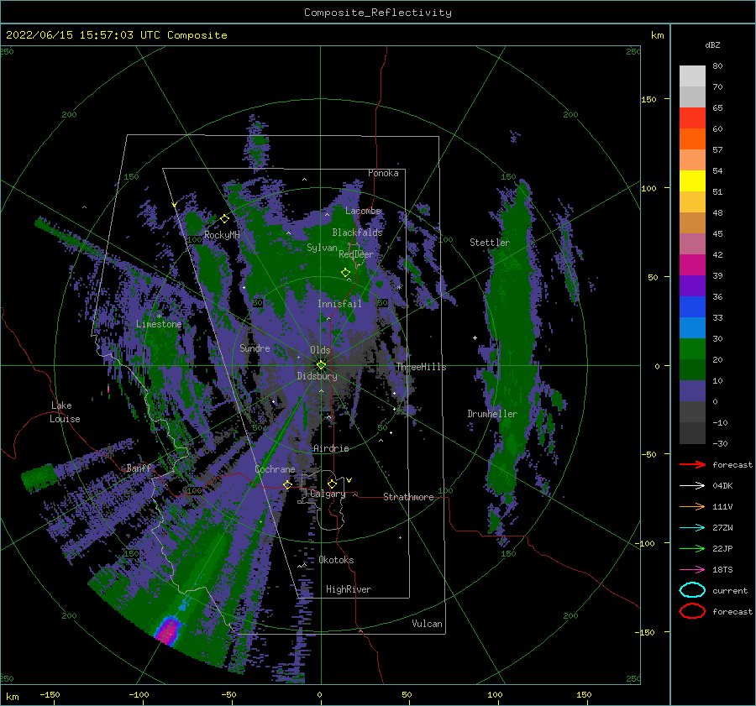Viewport: 756px width, 706px height.
Task: Click the Banff town label
Action: [139, 468]
